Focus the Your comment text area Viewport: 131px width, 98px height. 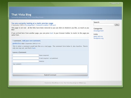click(x=50, y=69)
